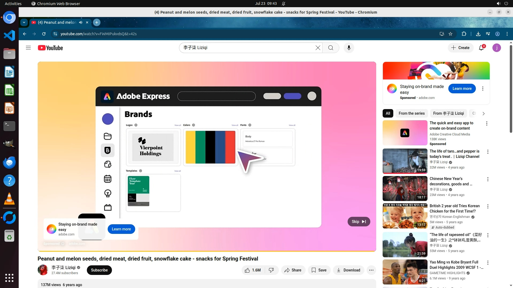Clear the search box text
The height and width of the screenshot is (288, 513).
tap(318, 48)
